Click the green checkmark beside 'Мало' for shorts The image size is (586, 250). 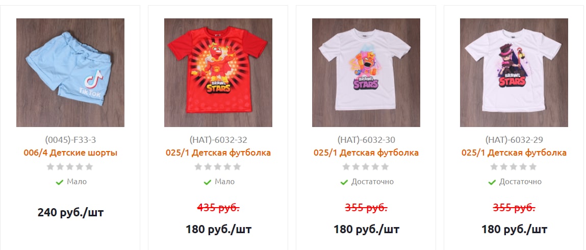point(59,182)
